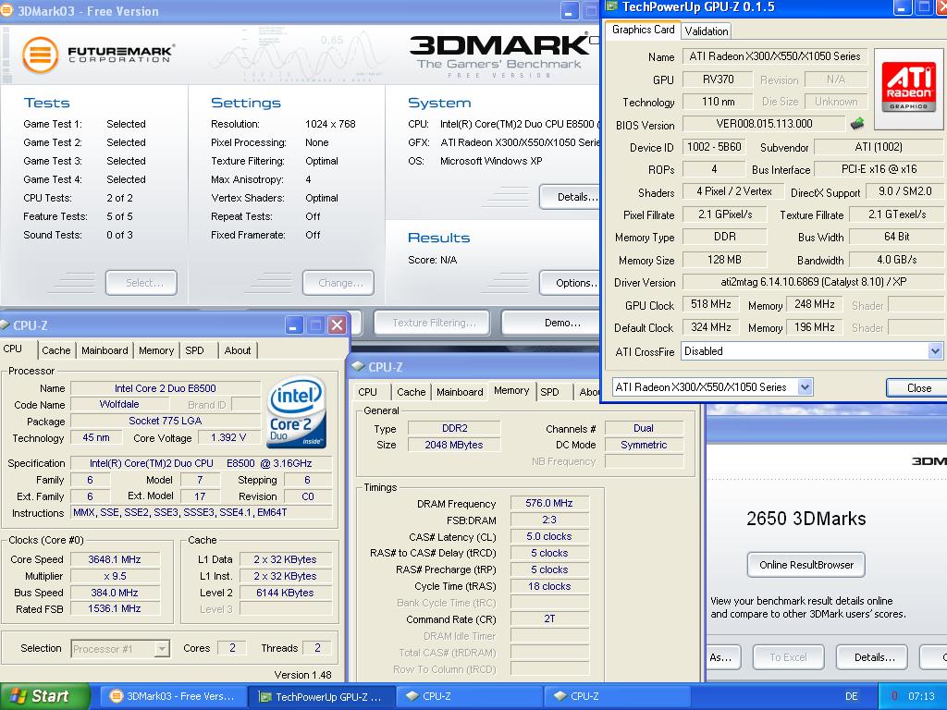Click the CAS# Latency value 5.0 clocks
Viewport: 947px width, 710px height.
[549, 536]
